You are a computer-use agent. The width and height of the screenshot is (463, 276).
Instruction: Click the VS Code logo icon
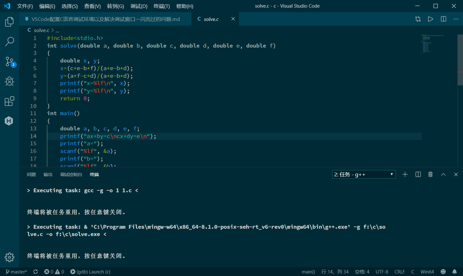(7, 6)
